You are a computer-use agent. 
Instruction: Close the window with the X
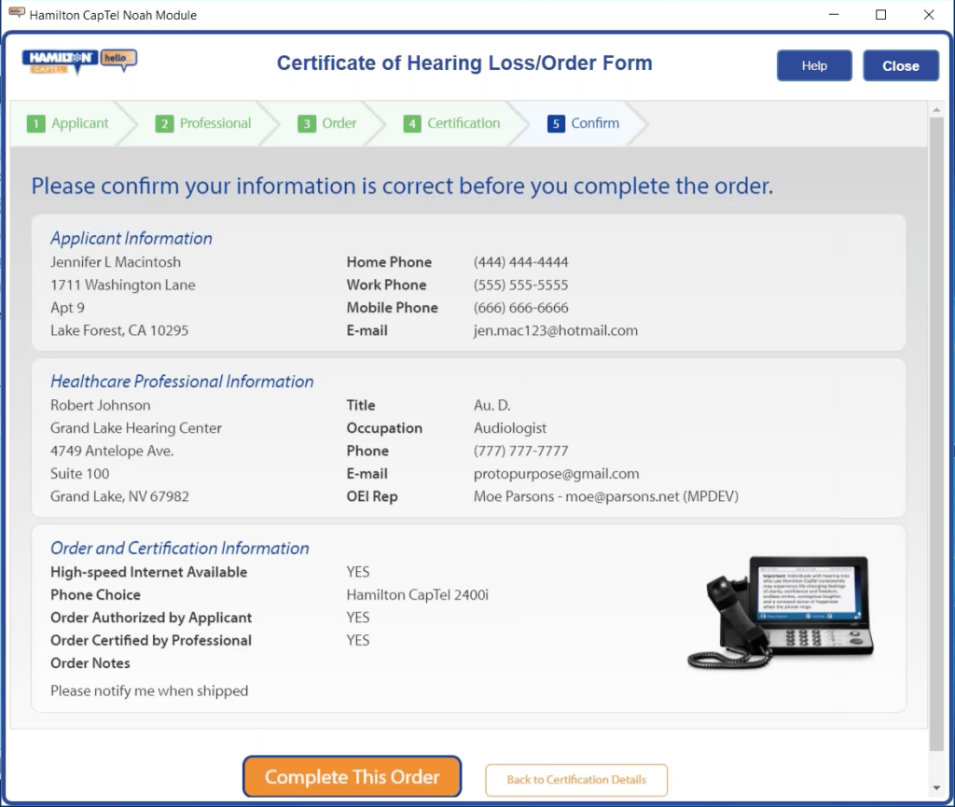tap(928, 15)
